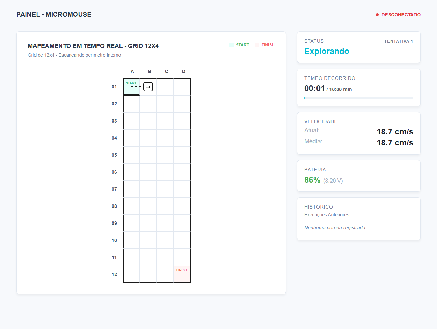Screen dimensions: 437x329
Task: Click the red FINISH legend square
Action: (257, 45)
